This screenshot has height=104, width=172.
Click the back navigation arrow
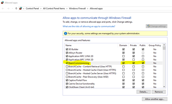3,9
